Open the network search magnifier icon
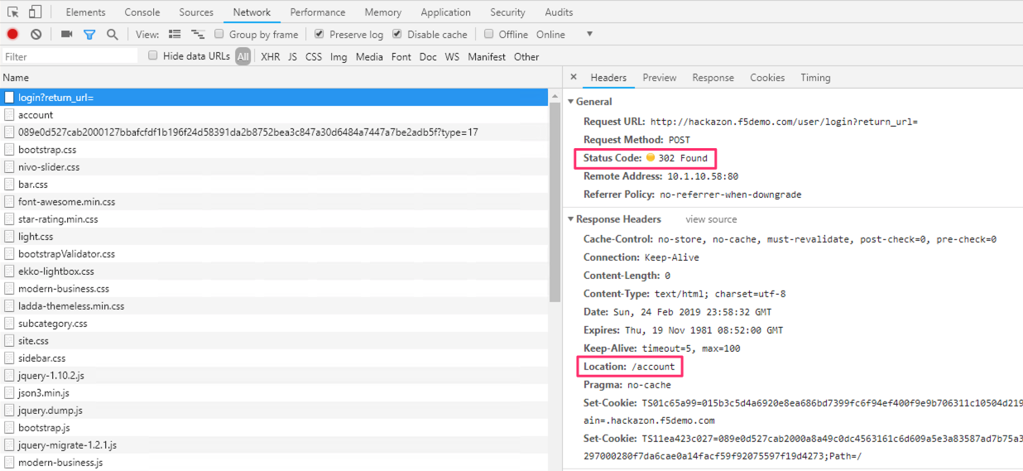The width and height of the screenshot is (1023, 471). pyautogui.click(x=112, y=35)
